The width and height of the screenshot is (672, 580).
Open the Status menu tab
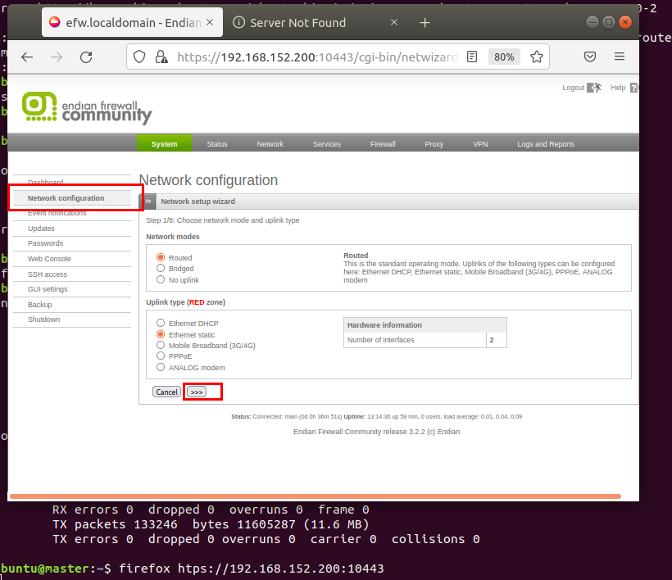tap(217, 144)
